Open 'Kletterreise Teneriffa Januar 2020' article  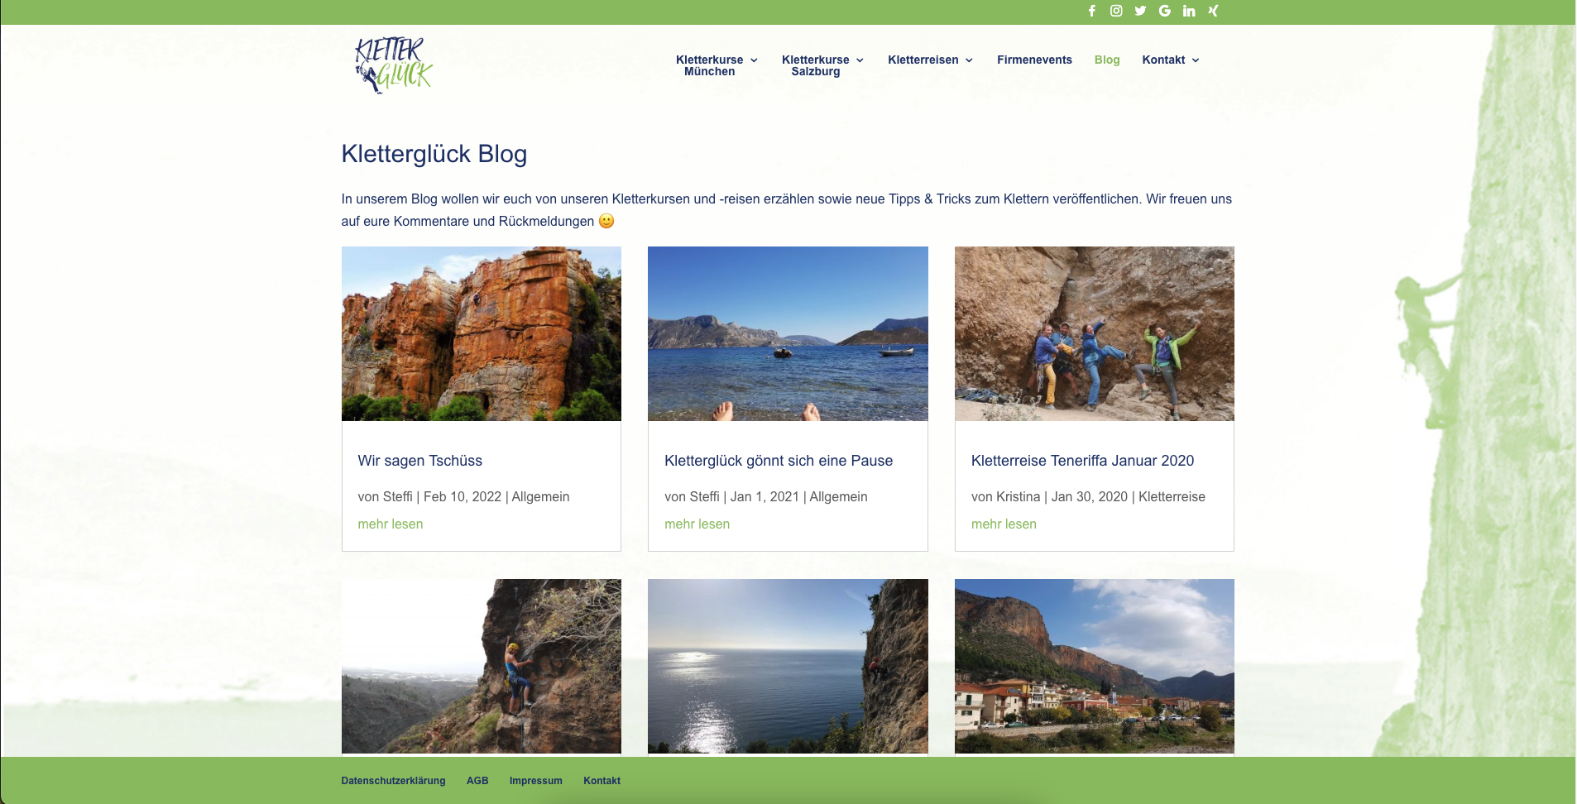point(1082,461)
